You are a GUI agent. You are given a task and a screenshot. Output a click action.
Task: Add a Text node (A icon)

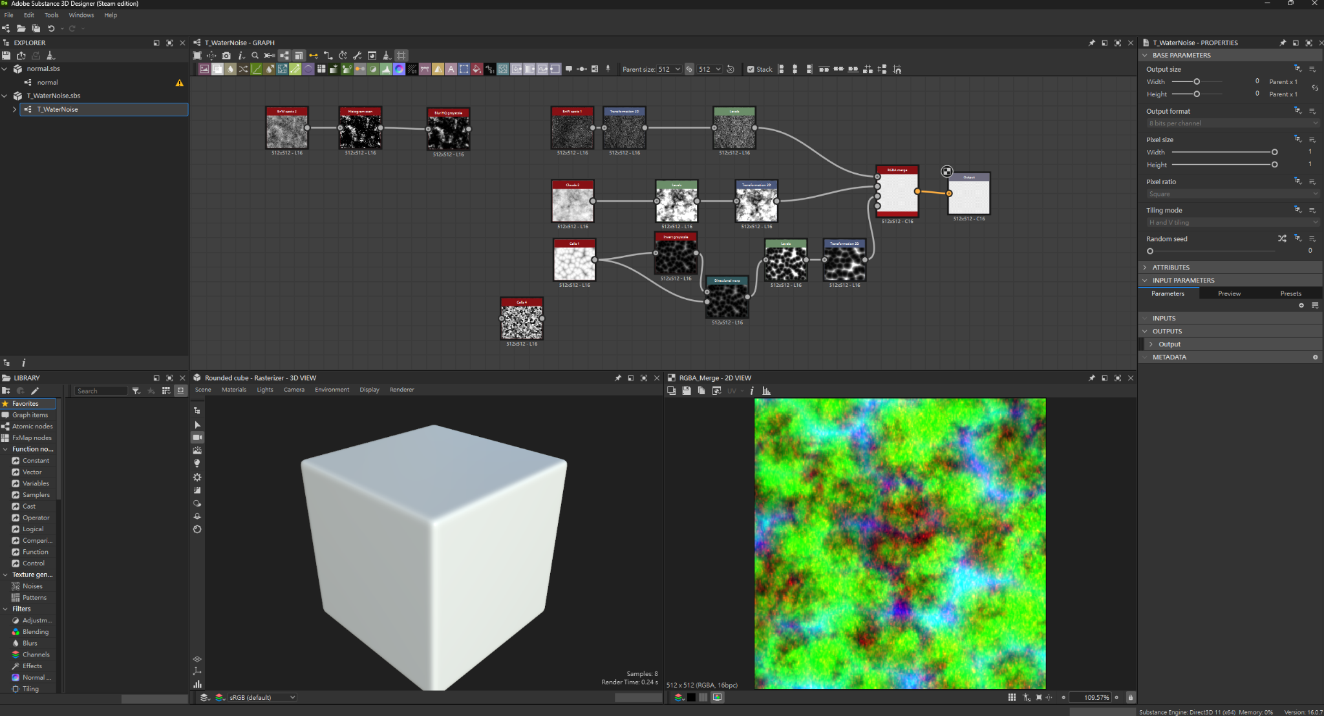click(x=451, y=69)
